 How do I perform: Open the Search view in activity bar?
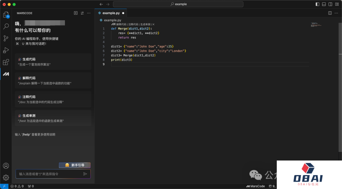click(6, 27)
